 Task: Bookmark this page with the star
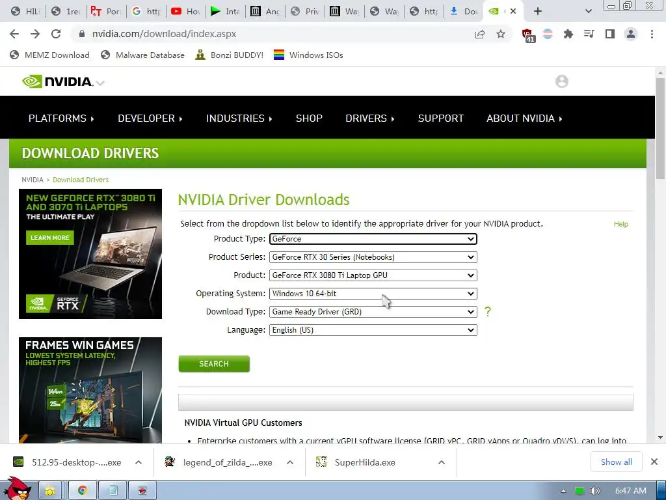501,34
